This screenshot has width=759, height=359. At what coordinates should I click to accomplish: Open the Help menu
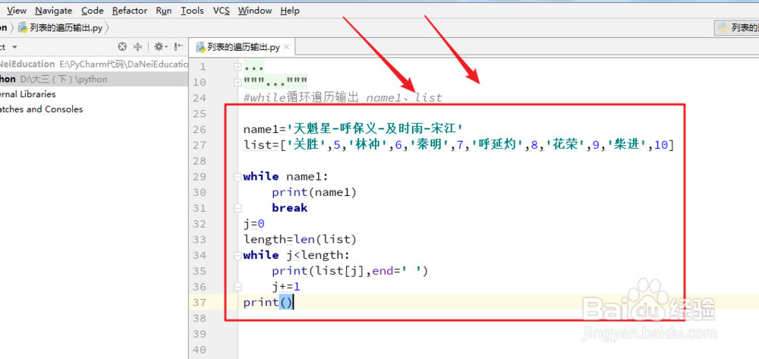290,10
